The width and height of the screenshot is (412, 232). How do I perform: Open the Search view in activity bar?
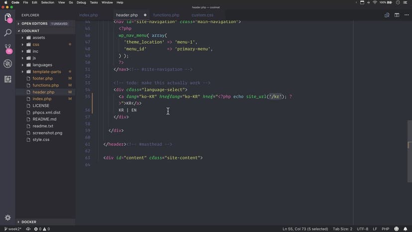[x=7, y=33]
